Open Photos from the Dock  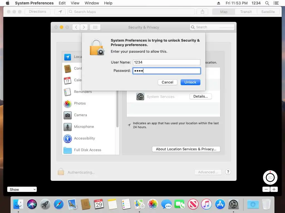(x=153, y=204)
